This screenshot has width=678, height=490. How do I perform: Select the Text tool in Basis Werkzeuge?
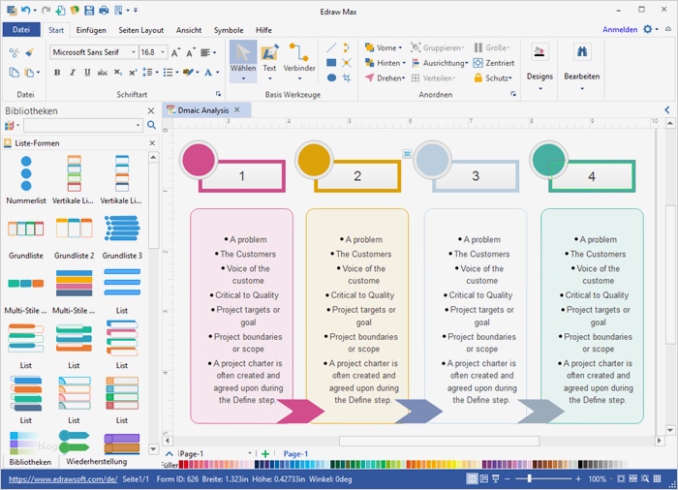coord(269,61)
